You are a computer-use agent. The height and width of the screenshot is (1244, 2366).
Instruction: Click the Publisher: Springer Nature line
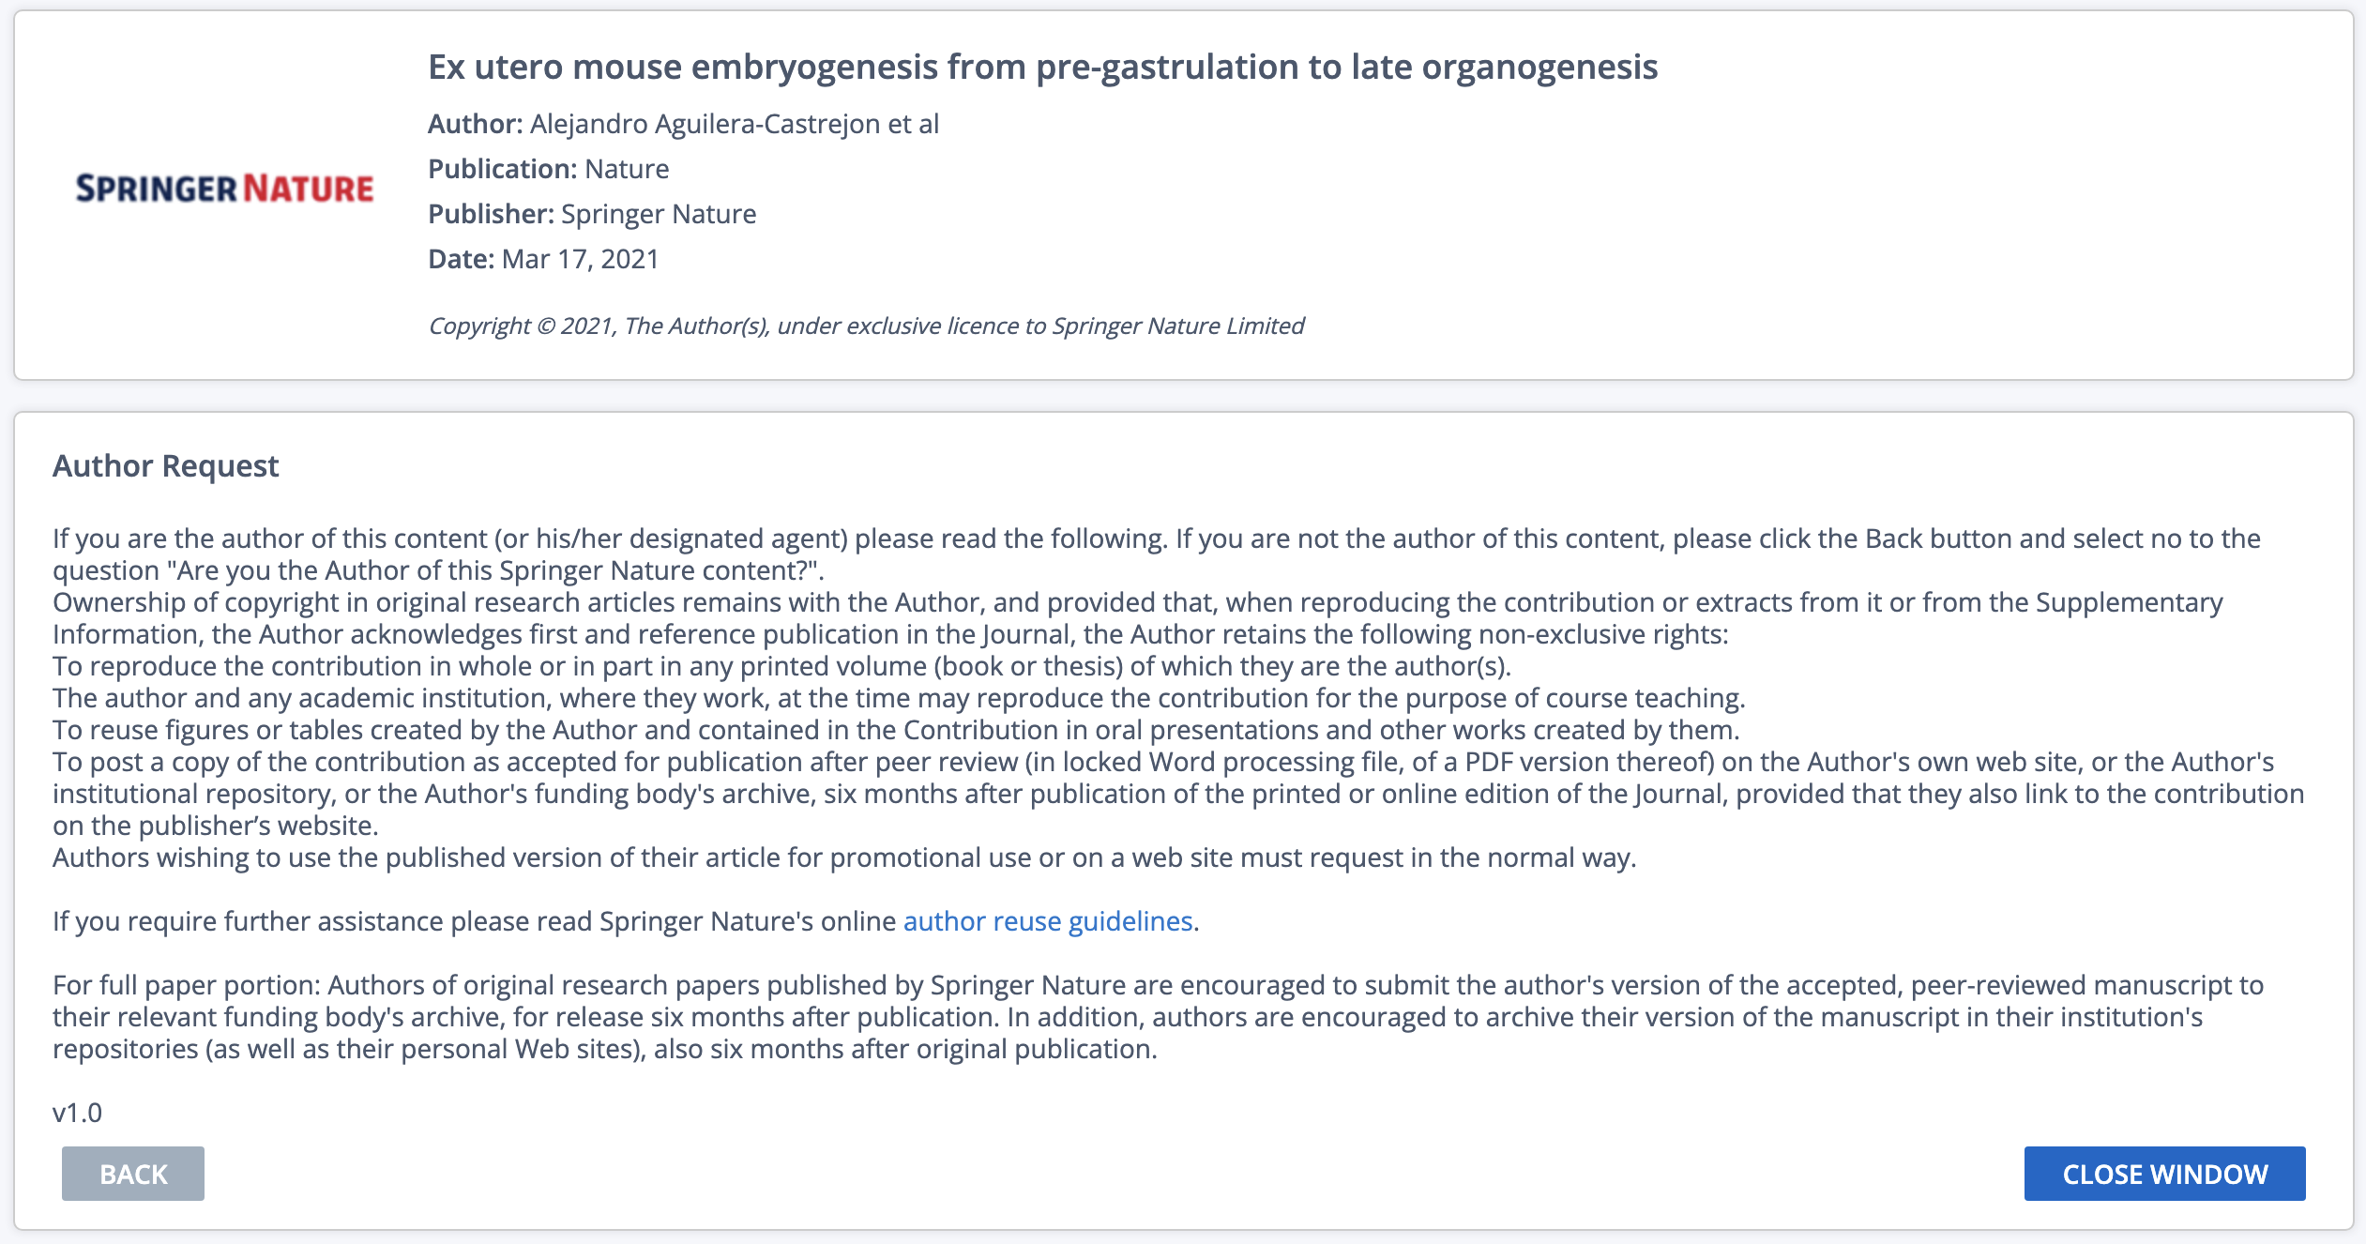coord(592,214)
